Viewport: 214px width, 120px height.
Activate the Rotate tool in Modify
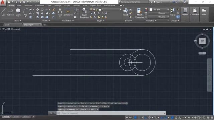pyautogui.click(x=42, y=10)
